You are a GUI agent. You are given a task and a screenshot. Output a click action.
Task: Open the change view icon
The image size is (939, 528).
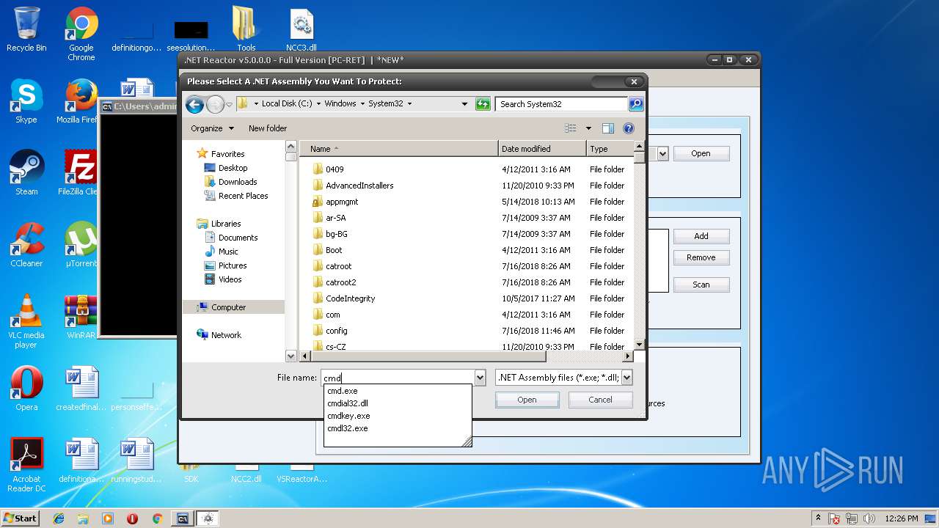click(x=570, y=128)
